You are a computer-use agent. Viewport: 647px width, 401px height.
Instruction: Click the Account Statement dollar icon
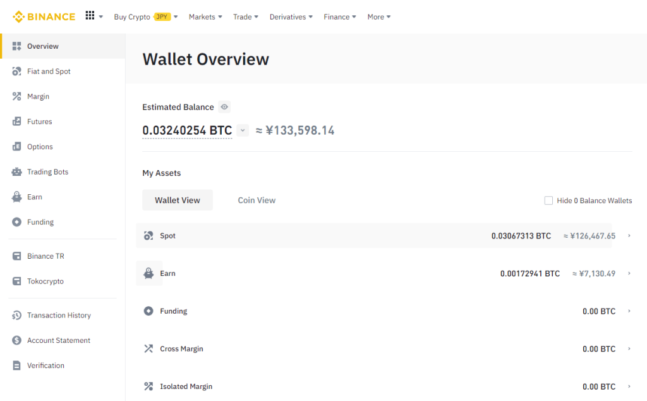pos(17,340)
